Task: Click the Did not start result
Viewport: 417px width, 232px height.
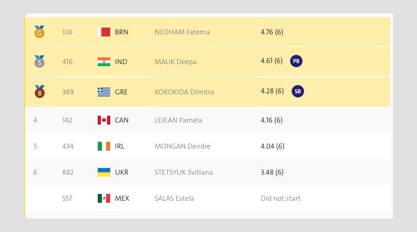Action: (x=281, y=198)
